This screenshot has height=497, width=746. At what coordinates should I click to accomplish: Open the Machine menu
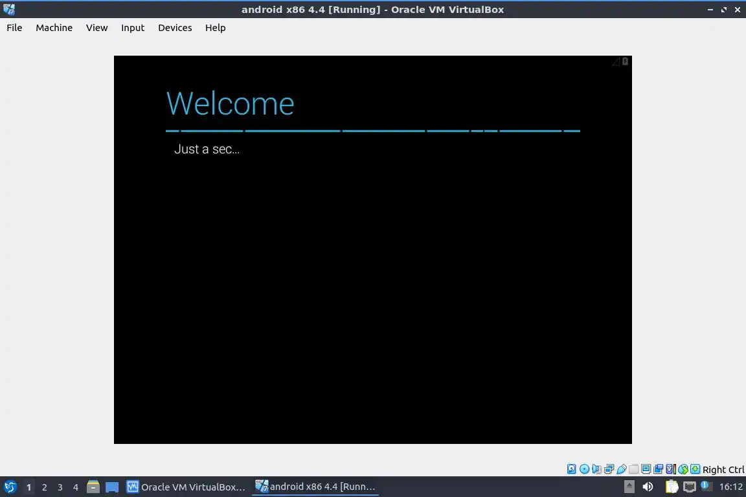54,28
